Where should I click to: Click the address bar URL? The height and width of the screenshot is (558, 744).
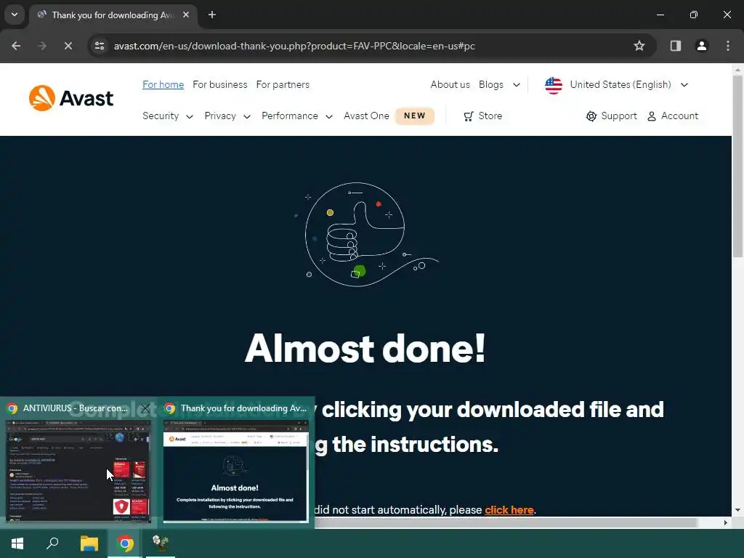[294, 46]
